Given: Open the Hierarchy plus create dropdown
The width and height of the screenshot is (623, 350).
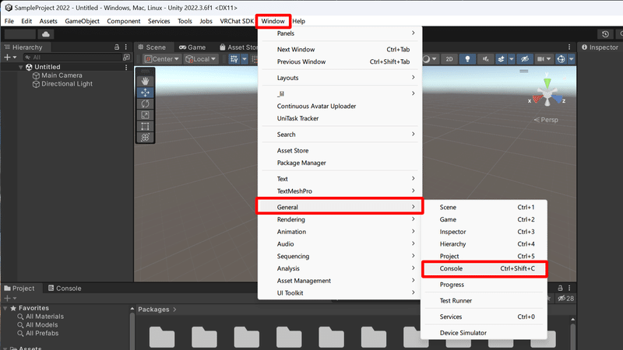Looking at the screenshot, I should 10,57.
